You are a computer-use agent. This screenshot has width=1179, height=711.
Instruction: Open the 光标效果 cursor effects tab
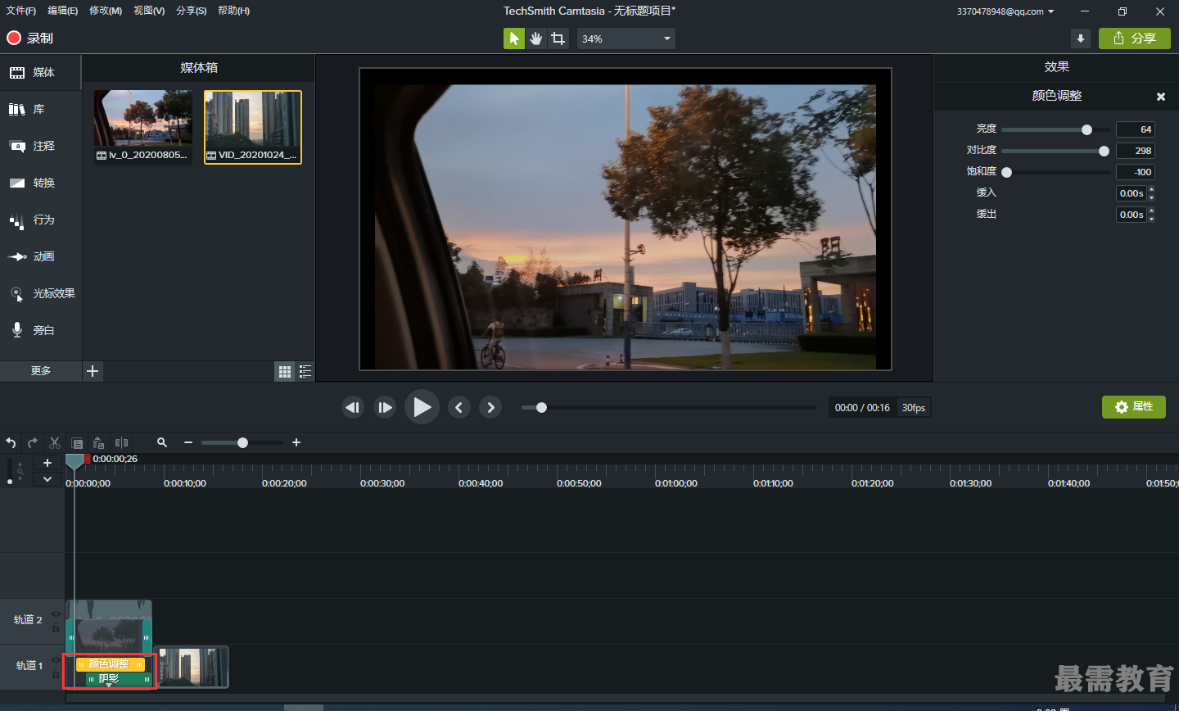pyautogui.click(x=40, y=293)
